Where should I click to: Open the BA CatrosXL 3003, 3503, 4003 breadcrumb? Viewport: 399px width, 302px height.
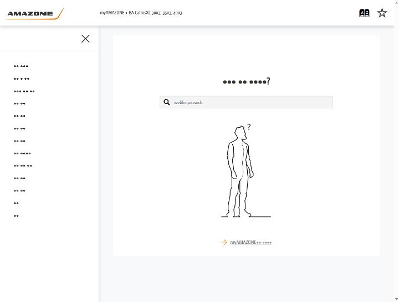click(155, 13)
